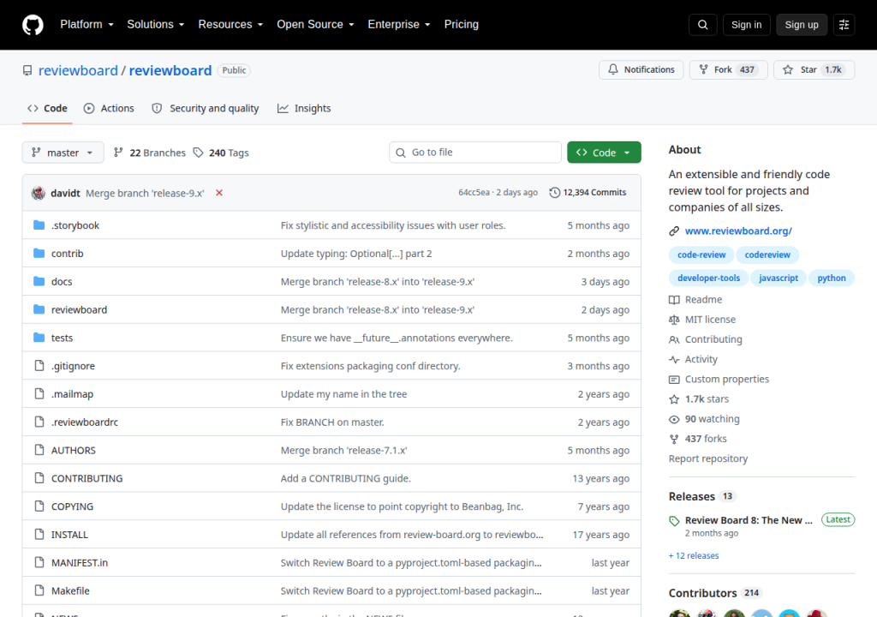The image size is (877, 617).
Task: Click the Sign up button
Action: (801, 25)
